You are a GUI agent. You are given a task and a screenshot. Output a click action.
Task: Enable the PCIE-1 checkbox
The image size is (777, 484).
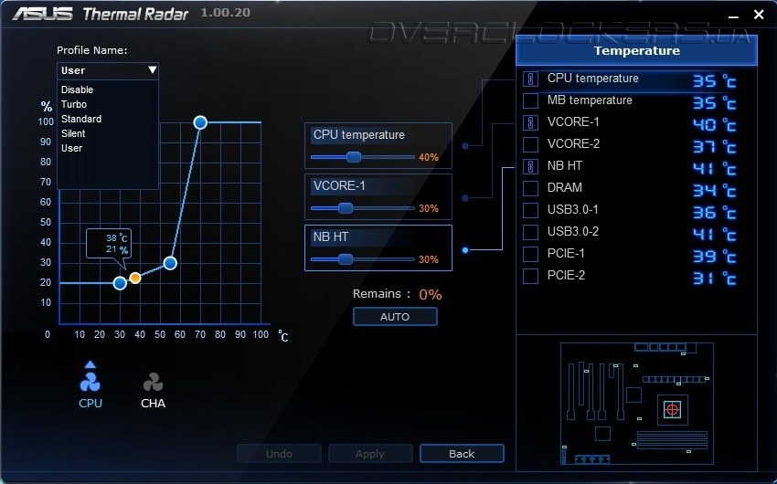click(530, 253)
